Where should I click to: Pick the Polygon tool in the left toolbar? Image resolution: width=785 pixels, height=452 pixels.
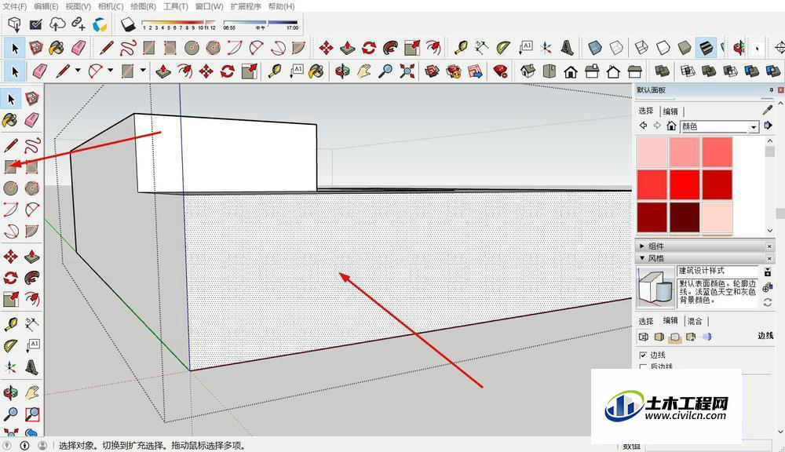point(32,188)
